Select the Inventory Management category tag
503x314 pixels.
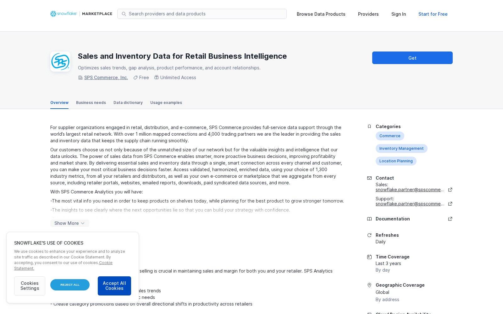401,149
